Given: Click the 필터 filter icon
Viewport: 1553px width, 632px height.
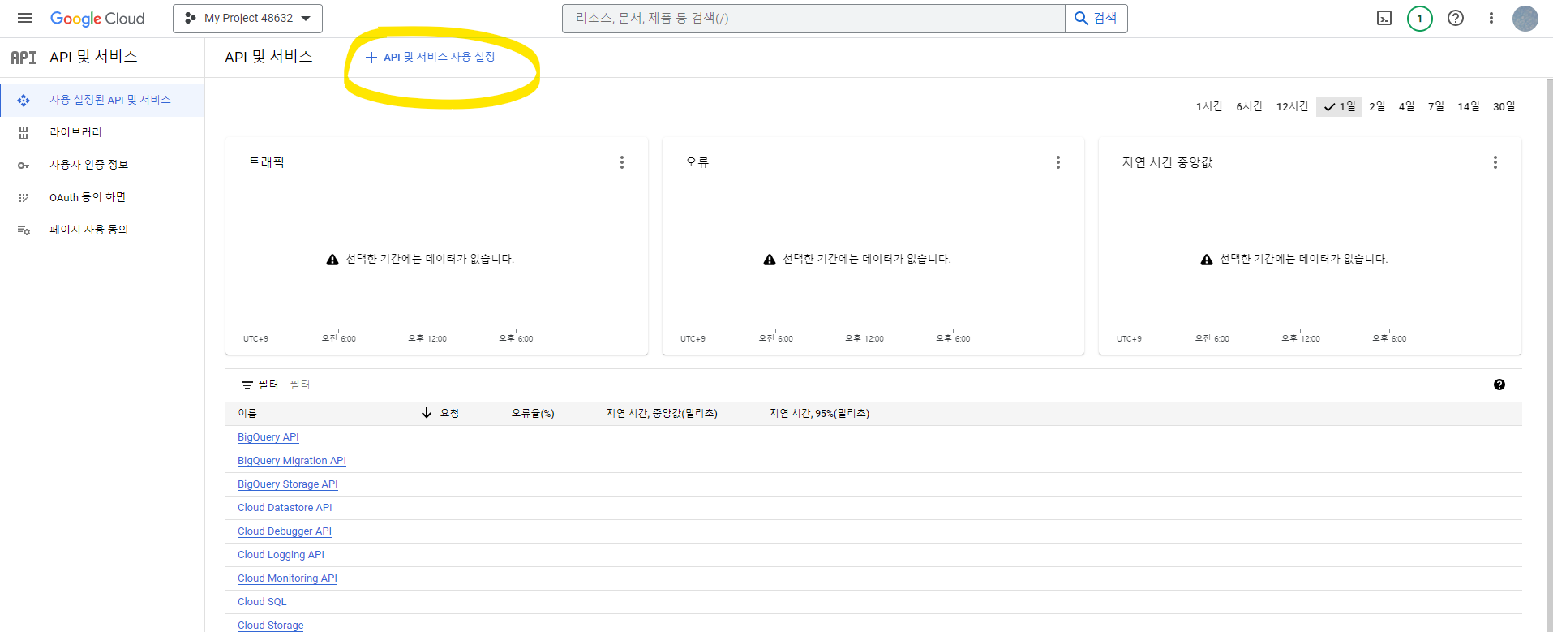Looking at the screenshot, I should (x=247, y=385).
